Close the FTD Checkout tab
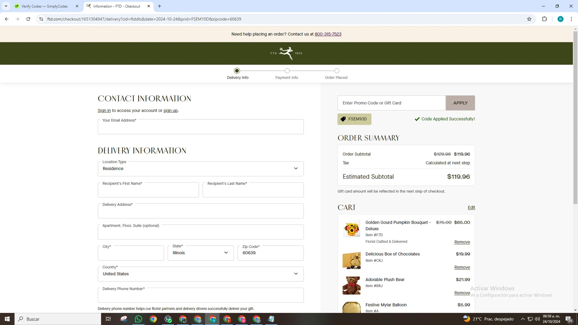The width and height of the screenshot is (578, 325). click(x=149, y=6)
